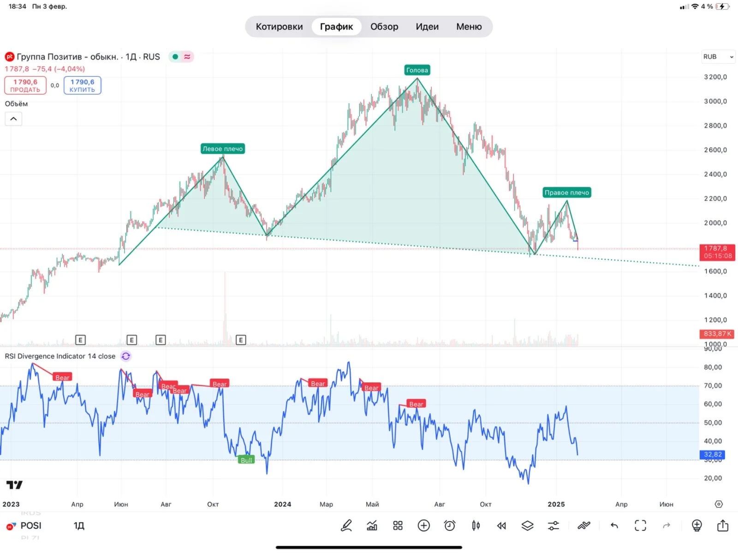Click the Bull divergence label on the RSI
The height and width of the screenshot is (553, 738).
(x=246, y=460)
